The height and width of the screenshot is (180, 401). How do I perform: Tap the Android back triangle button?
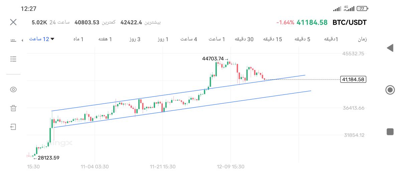coord(390,48)
